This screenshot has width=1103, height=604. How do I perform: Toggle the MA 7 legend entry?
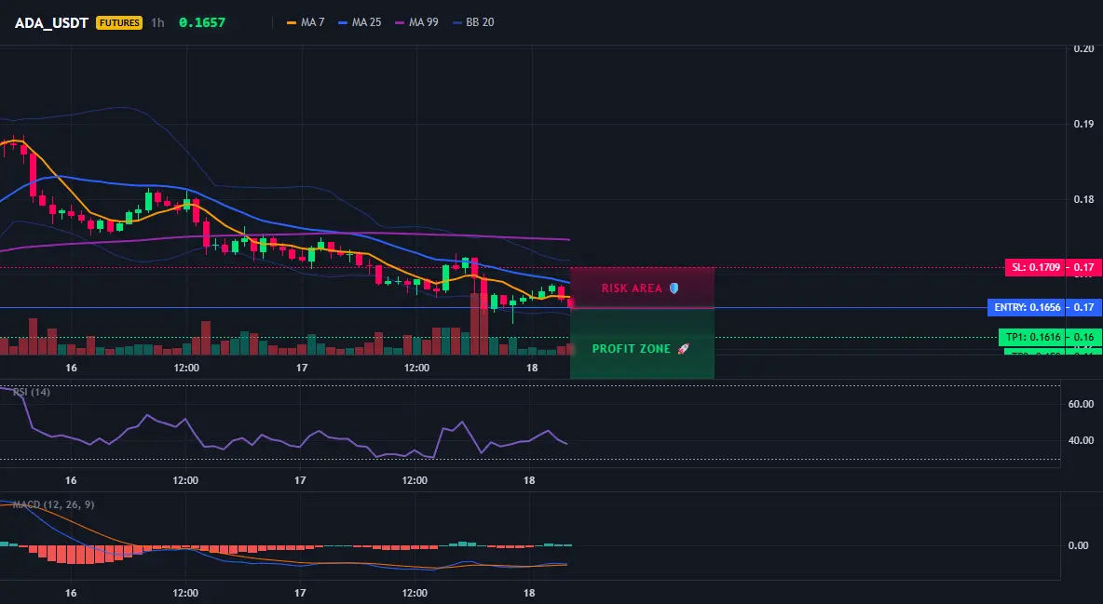(x=306, y=22)
